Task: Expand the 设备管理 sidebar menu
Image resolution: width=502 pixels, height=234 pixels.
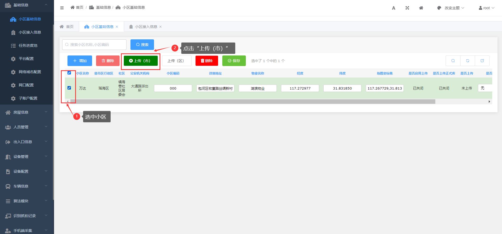Action: click(x=26, y=157)
